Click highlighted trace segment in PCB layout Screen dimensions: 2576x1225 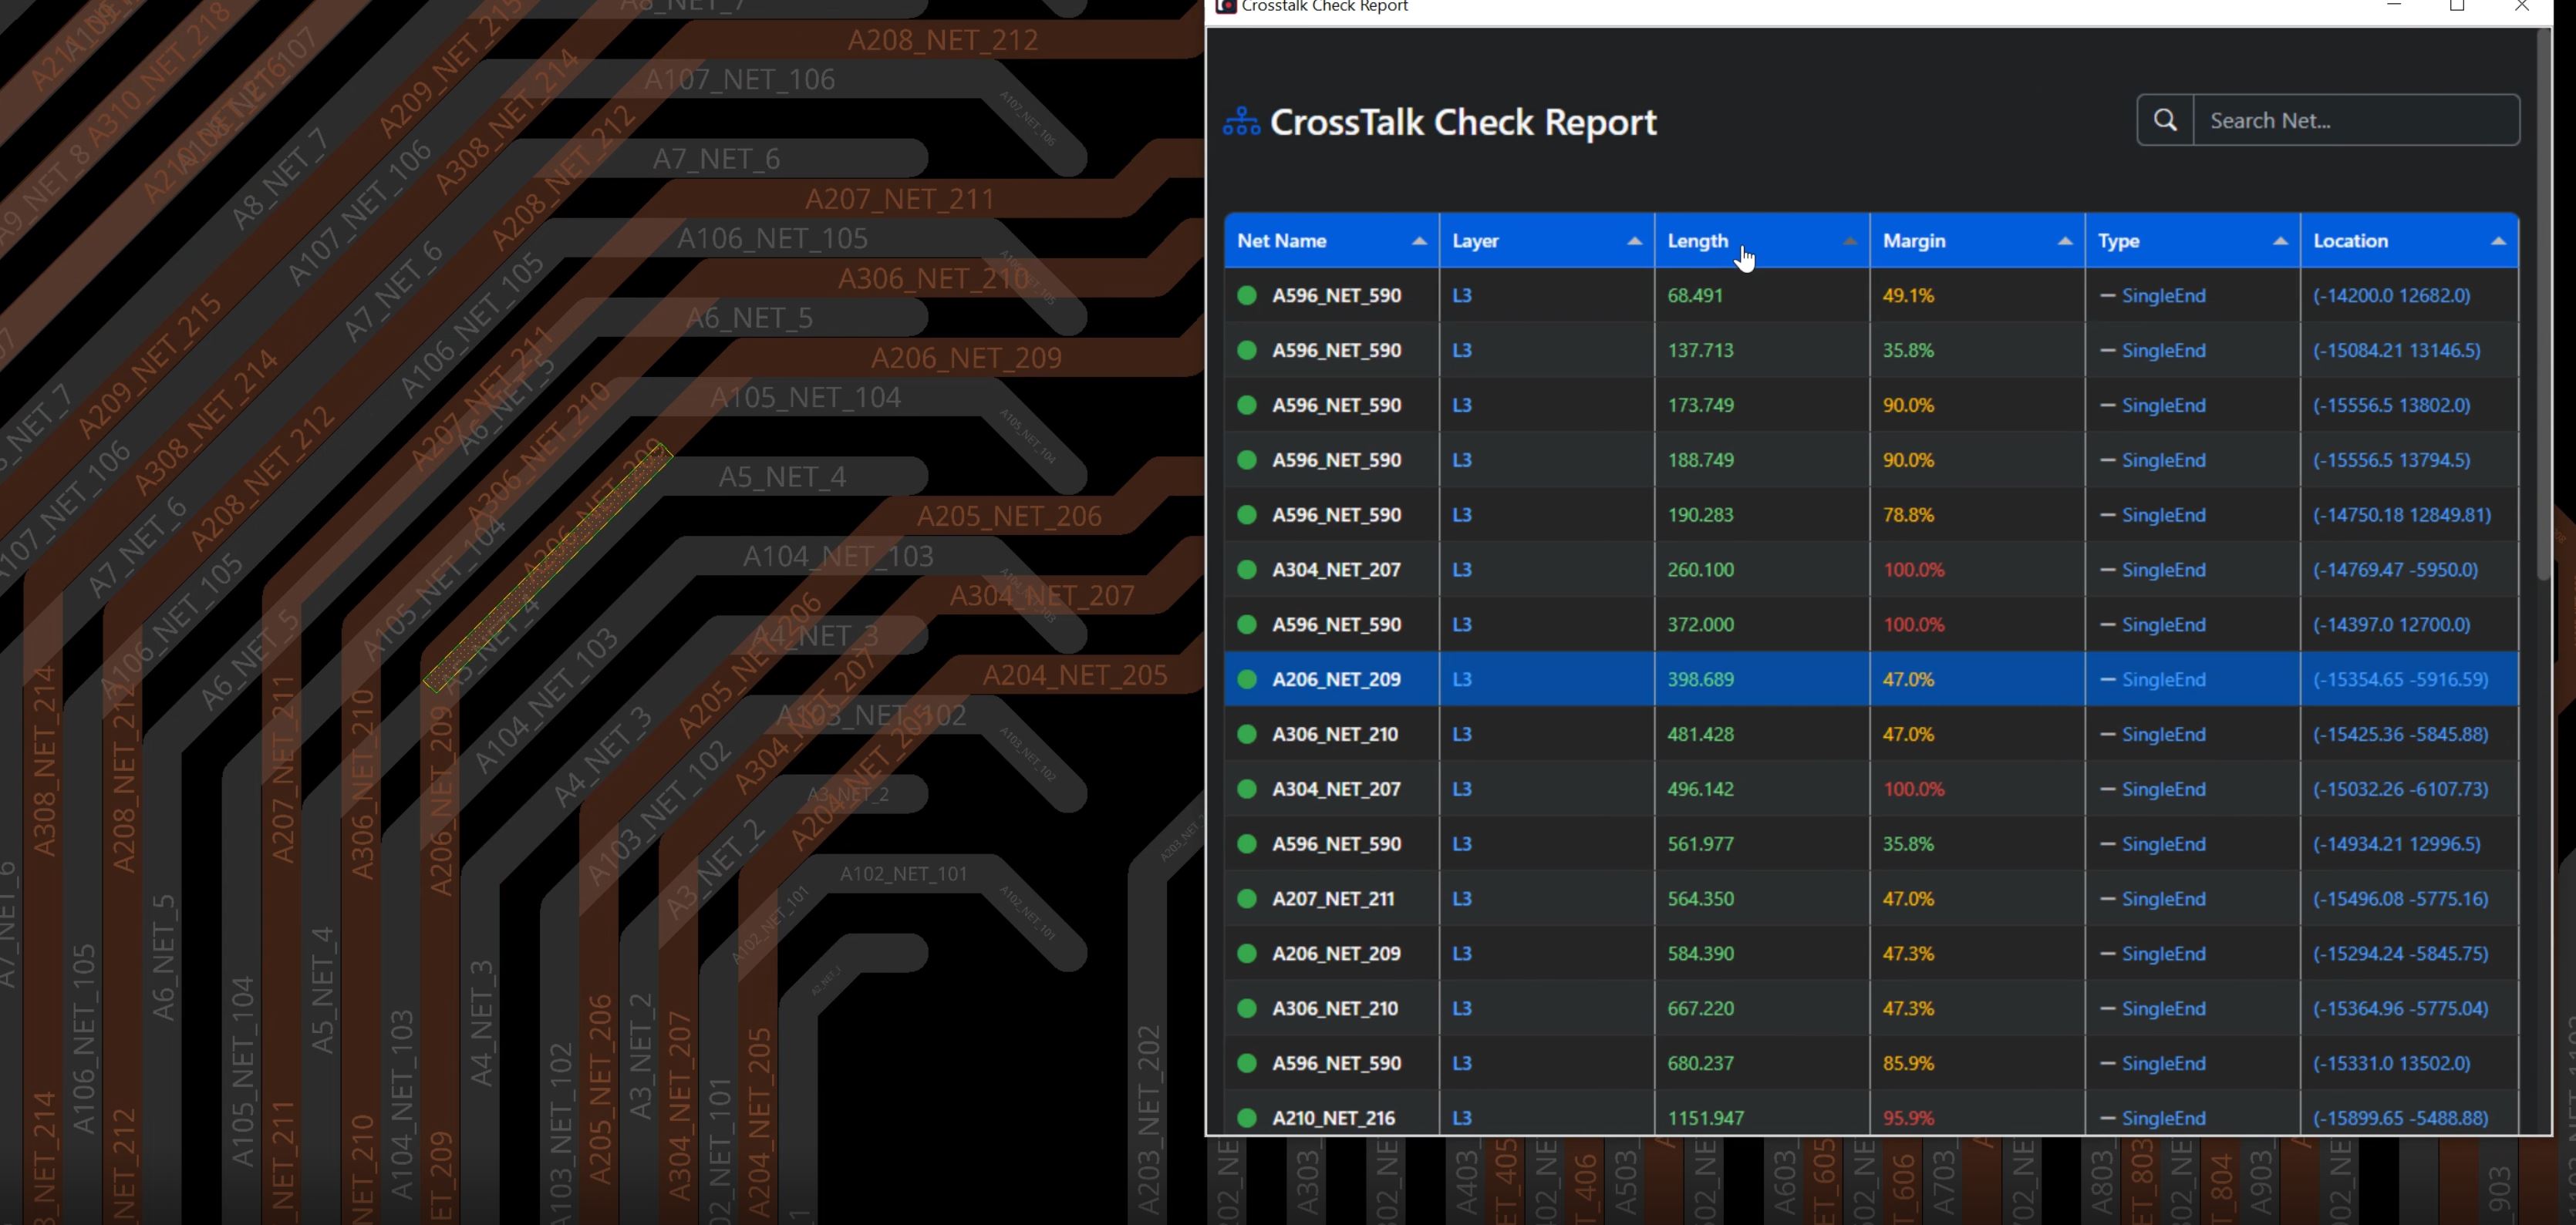547,567
